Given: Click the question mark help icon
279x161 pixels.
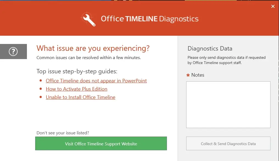Looking at the screenshot, I should pos(13,51).
